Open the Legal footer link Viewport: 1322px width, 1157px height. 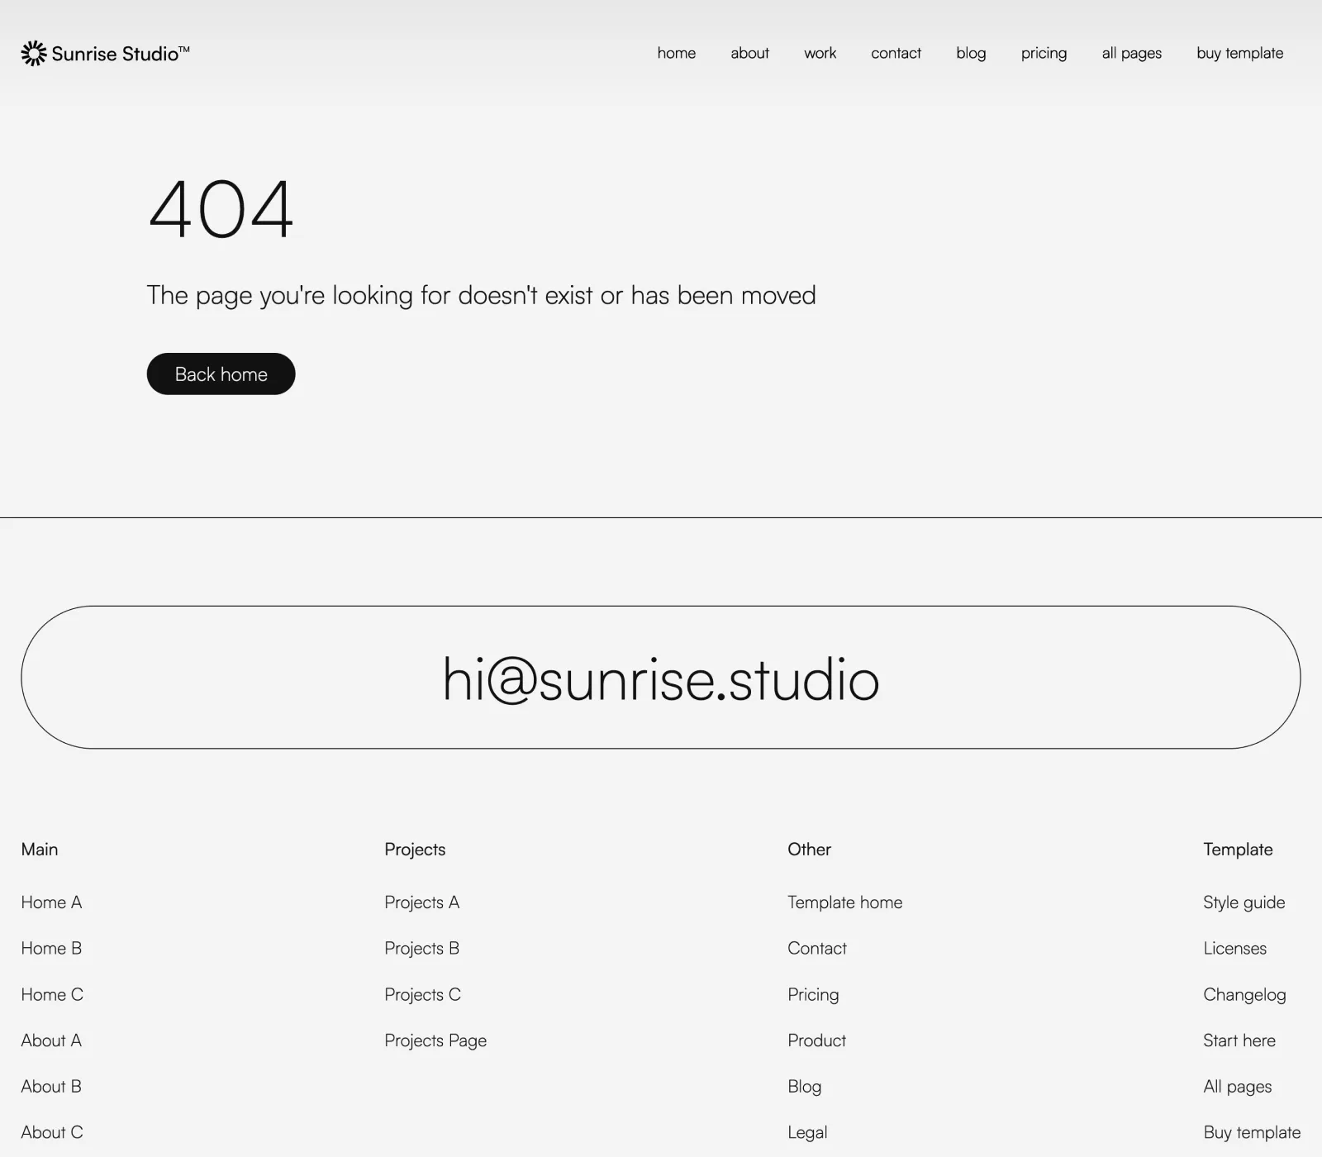click(x=807, y=1132)
